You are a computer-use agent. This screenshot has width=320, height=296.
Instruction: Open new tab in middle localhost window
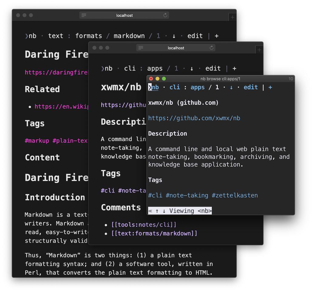coord(259,50)
